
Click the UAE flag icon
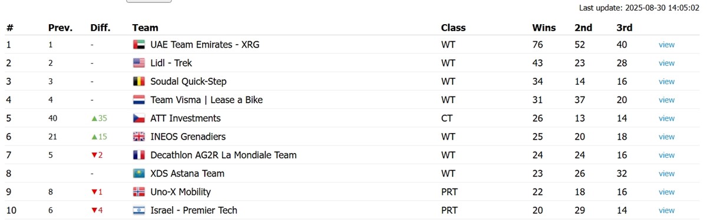[x=139, y=45]
